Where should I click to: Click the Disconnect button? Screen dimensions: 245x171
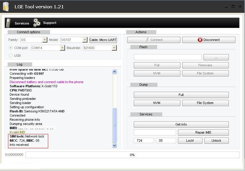[x=209, y=40]
